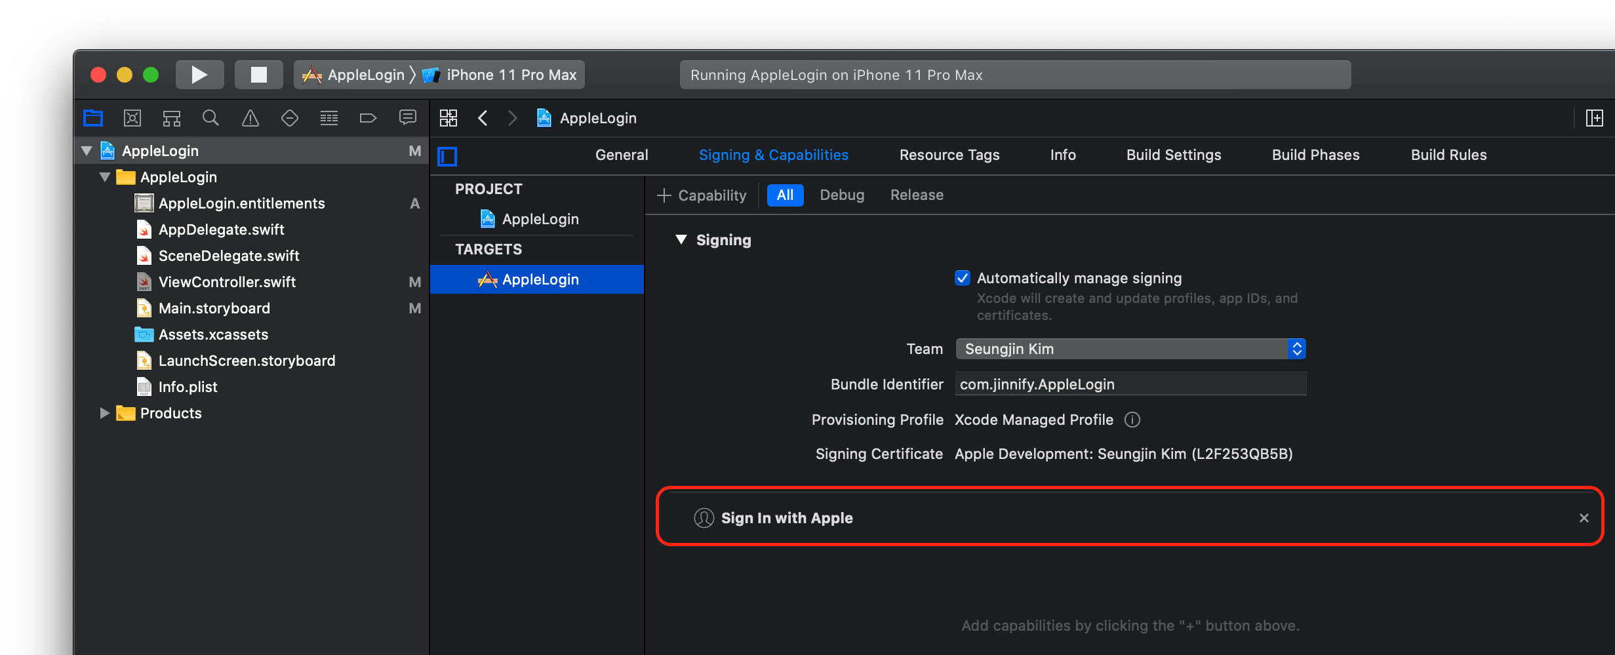Click the Sign In with Apple title

point(787,518)
